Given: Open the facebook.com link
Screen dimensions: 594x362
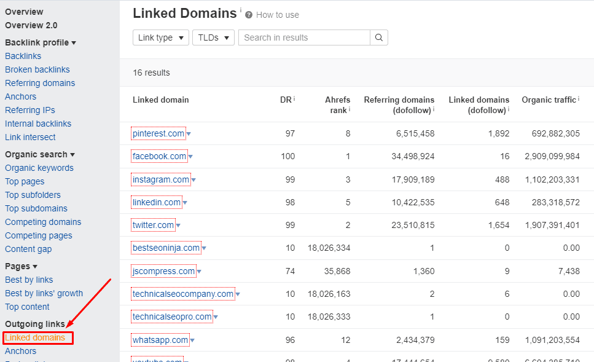Looking at the screenshot, I should click(160, 156).
